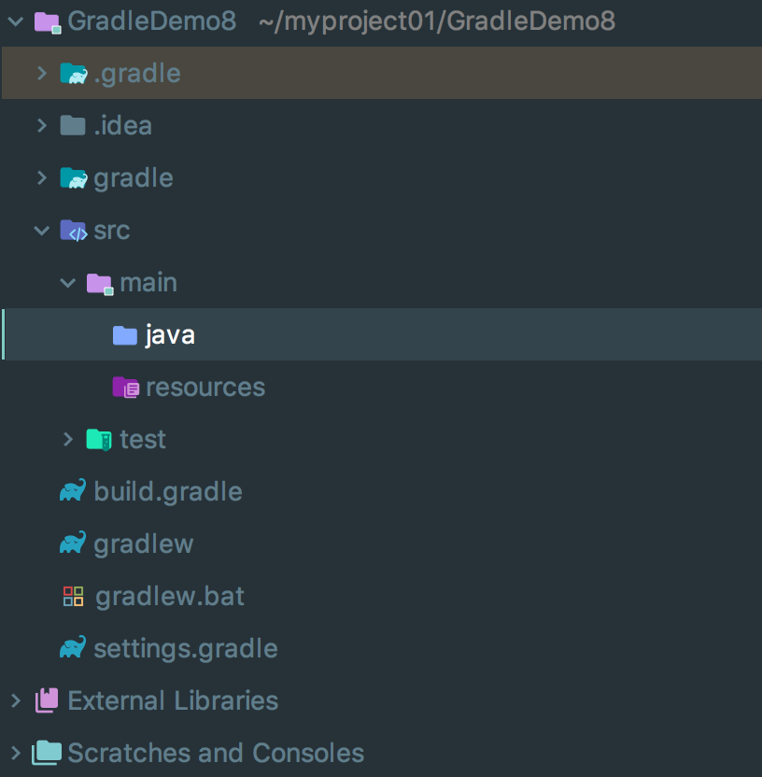Expand the .gradle folder

click(41, 73)
